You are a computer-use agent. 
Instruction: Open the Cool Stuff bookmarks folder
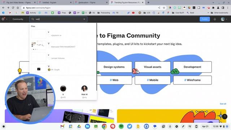[178, 13]
